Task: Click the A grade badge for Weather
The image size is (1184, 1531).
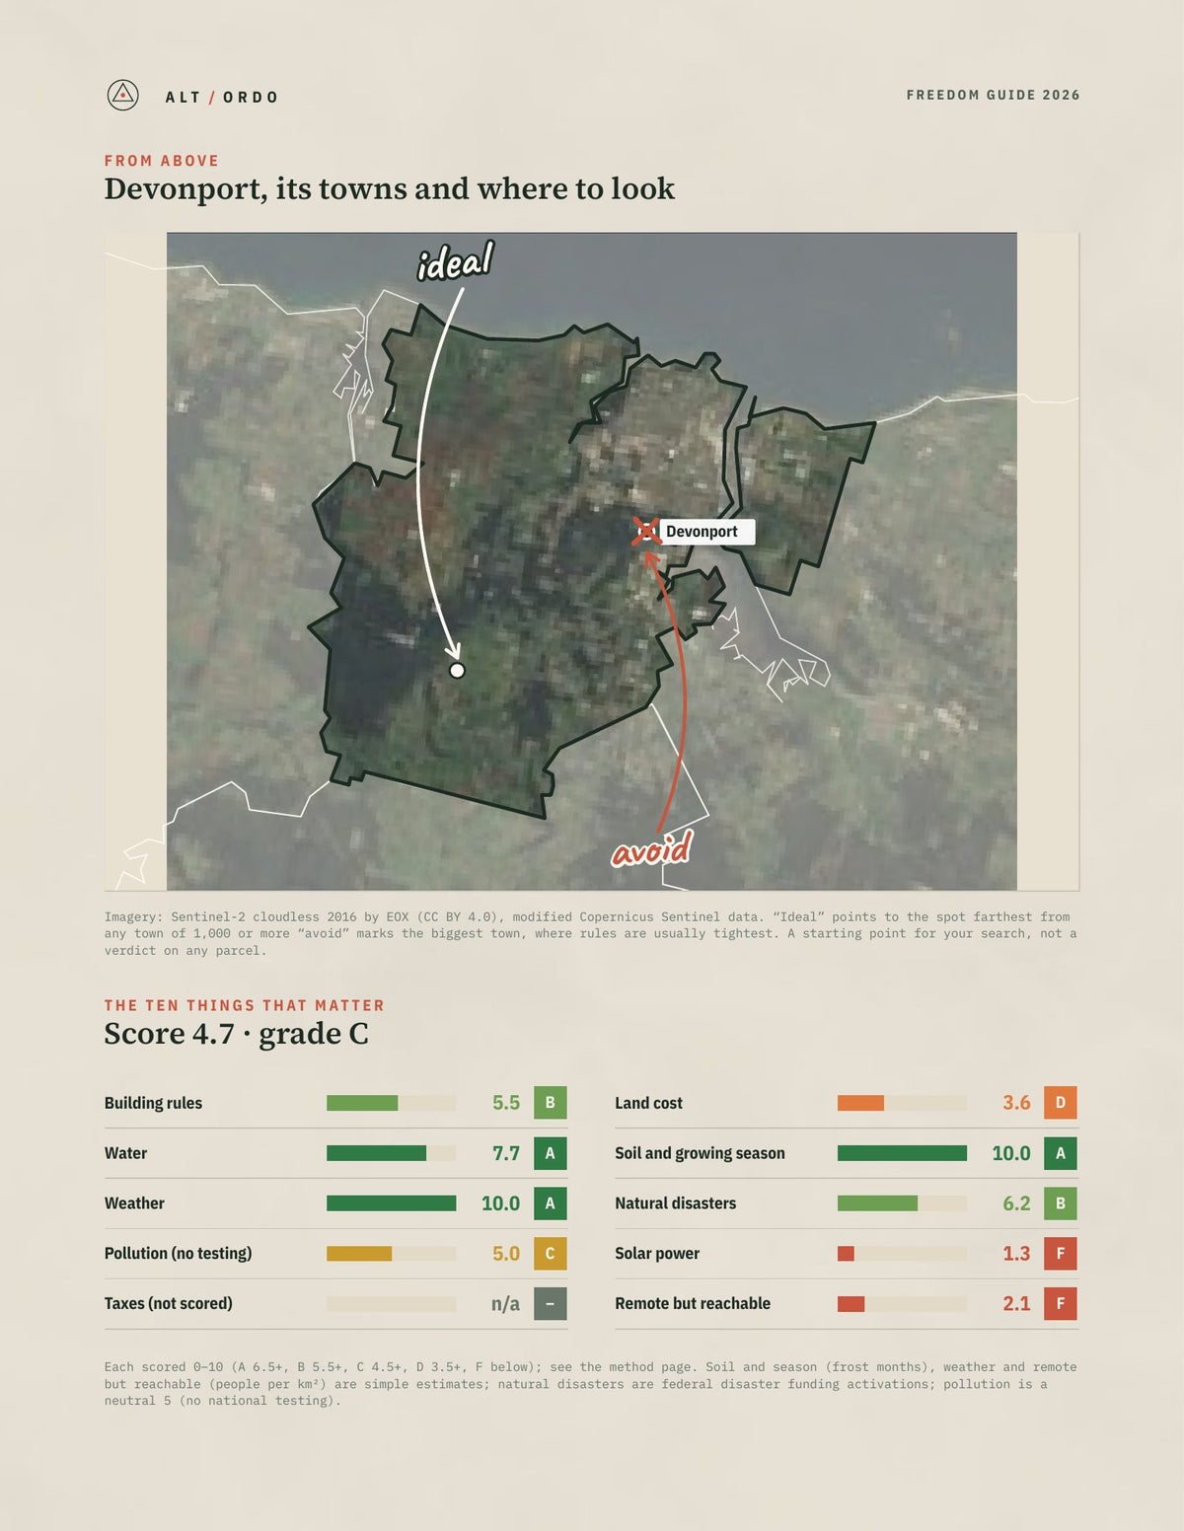Action: (551, 1203)
